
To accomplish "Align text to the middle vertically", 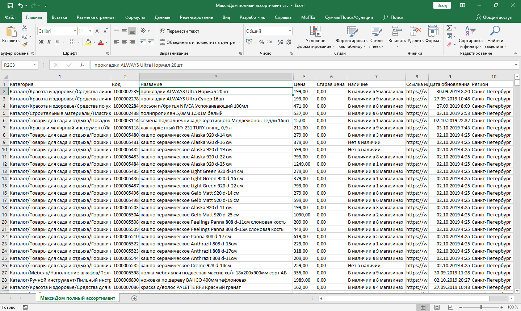I will (124, 31).
